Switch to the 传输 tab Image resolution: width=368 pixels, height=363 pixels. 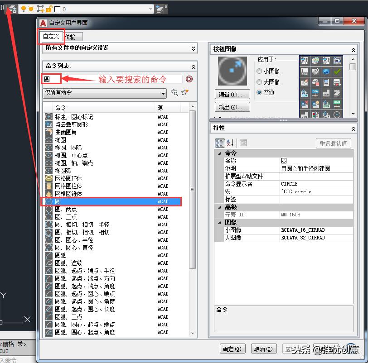pos(72,37)
